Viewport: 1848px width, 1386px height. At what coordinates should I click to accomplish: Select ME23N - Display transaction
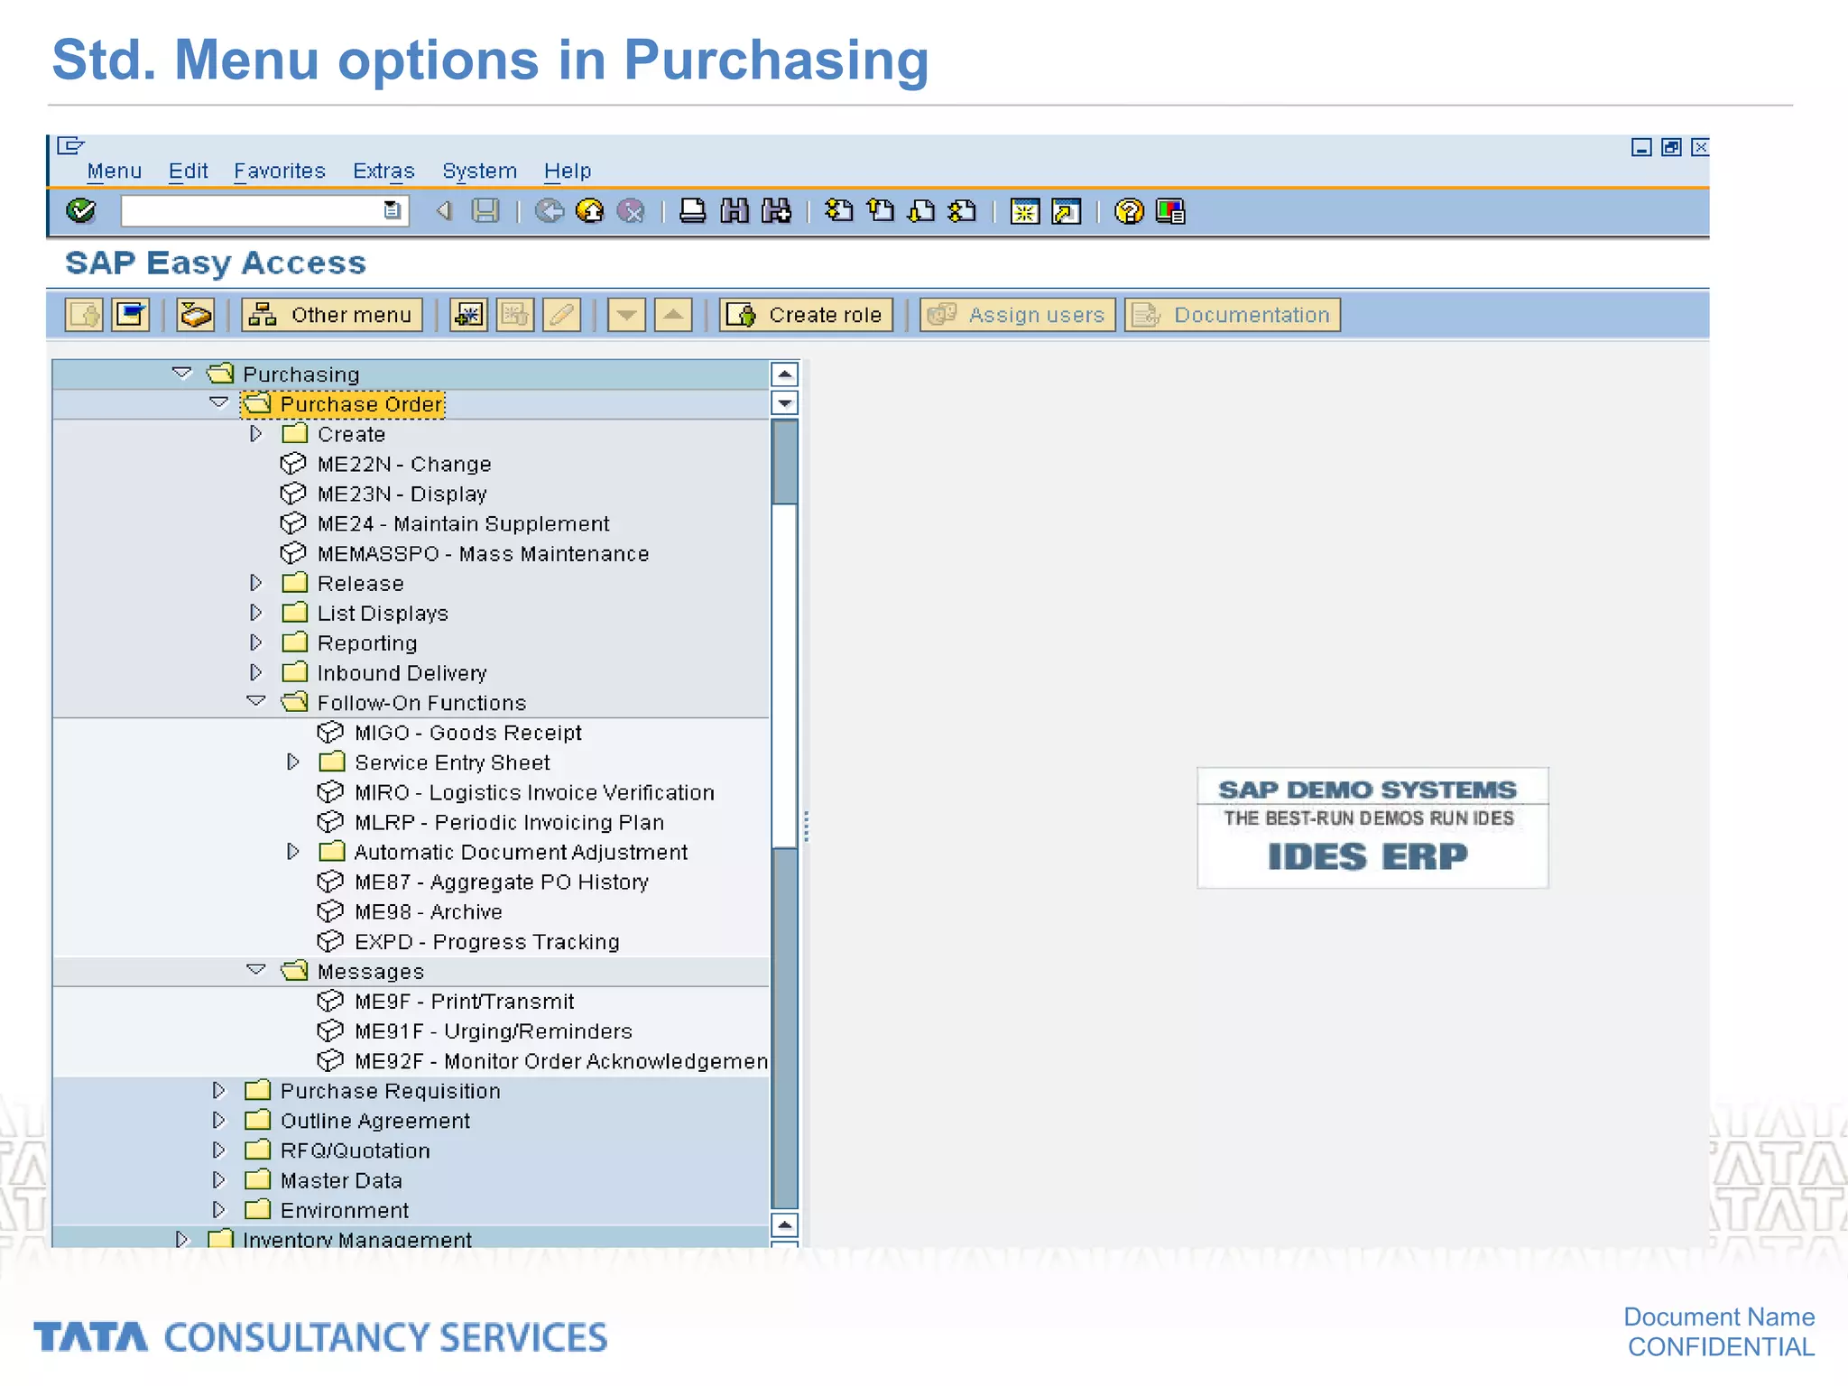402,494
